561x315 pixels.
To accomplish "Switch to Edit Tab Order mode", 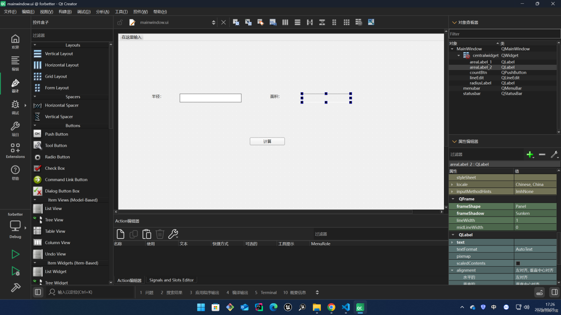I will (x=272, y=22).
